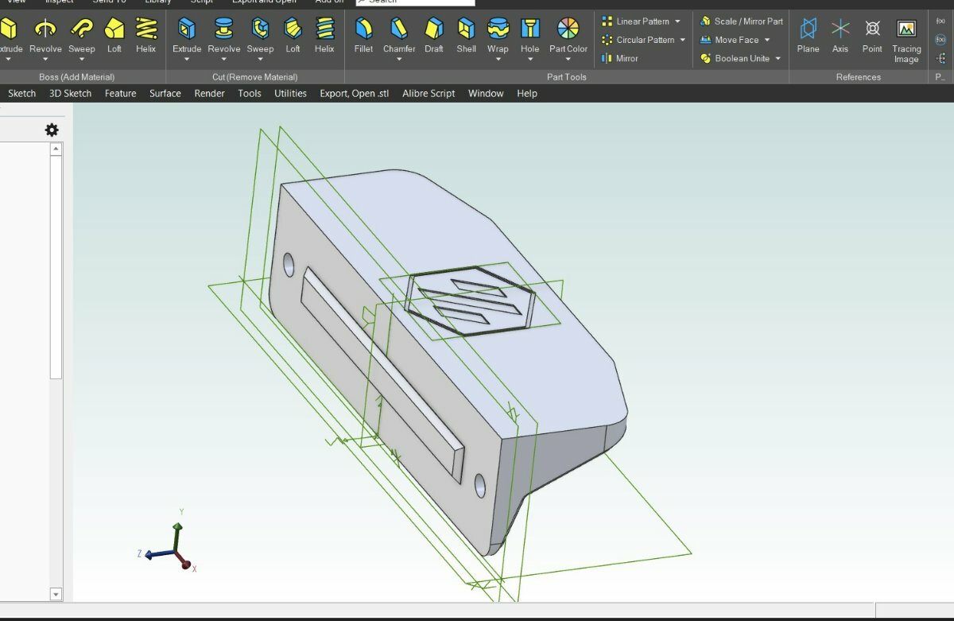Click the explorer panel scrollbar down arrow
The height and width of the screenshot is (621, 954).
56,594
